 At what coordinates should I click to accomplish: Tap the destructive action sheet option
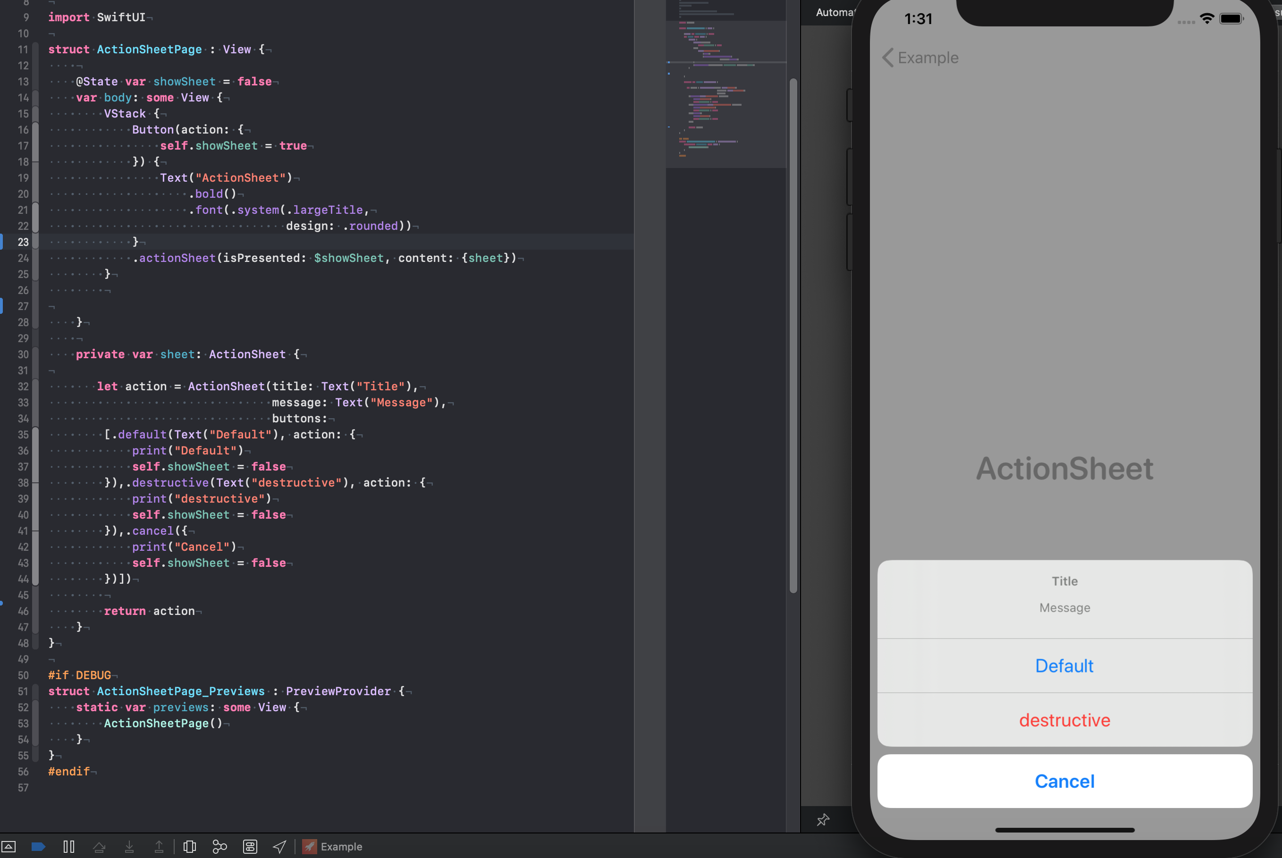tap(1065, 720)
